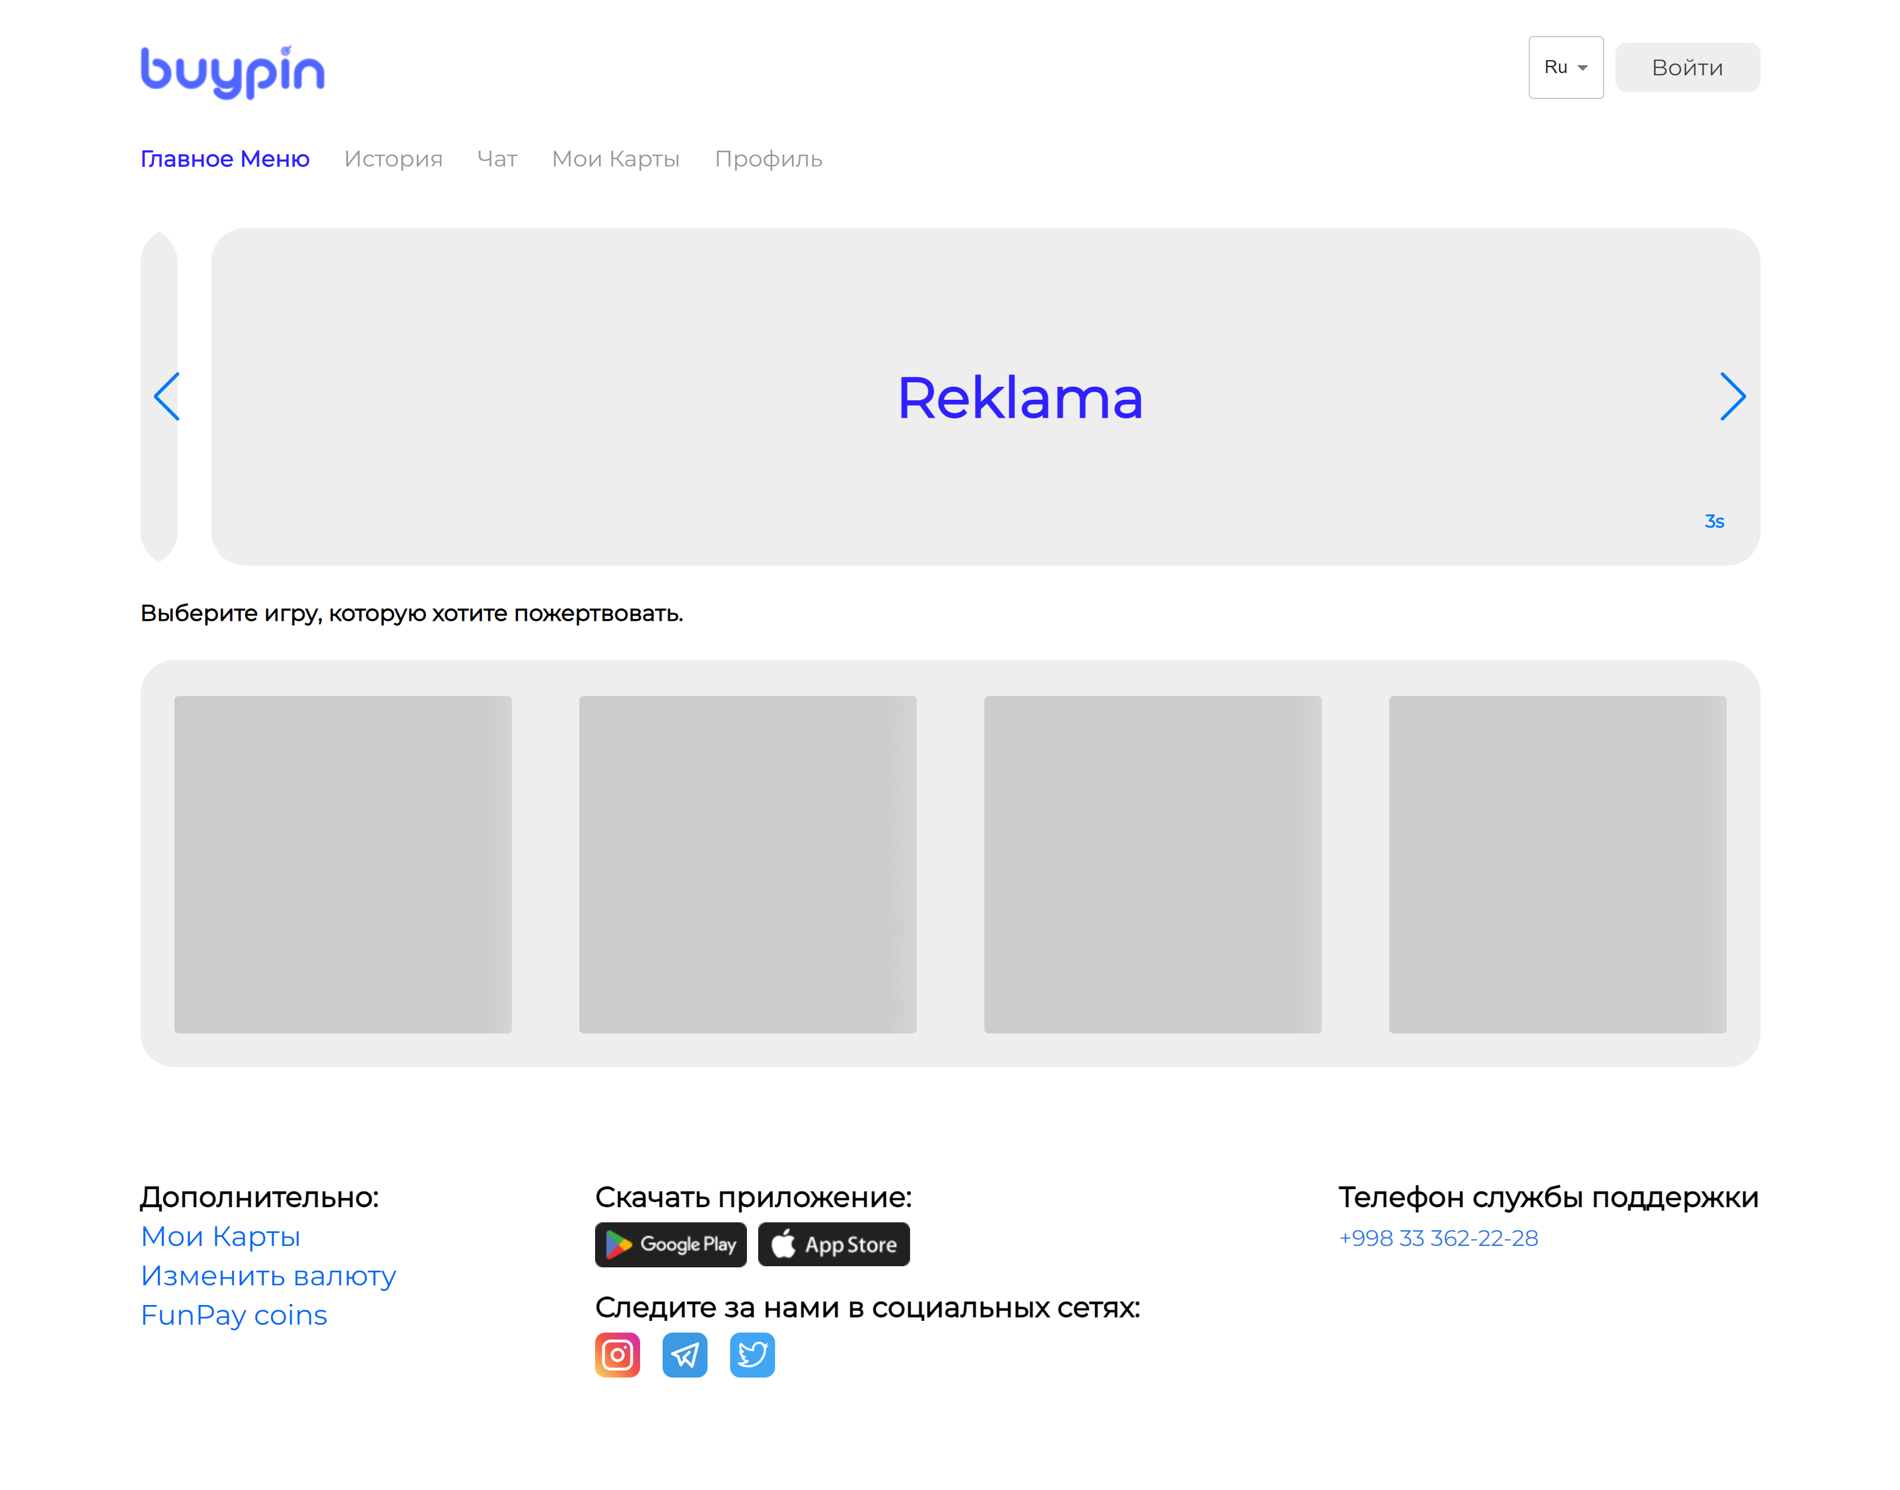Open the Telegram social icon

pos(685,1355)
